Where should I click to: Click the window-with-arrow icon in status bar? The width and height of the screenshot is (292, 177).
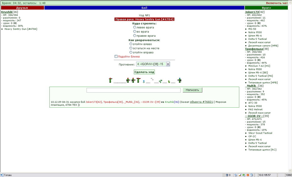251,175
